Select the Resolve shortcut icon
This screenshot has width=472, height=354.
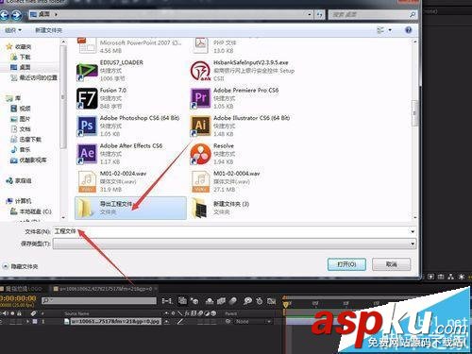(200, 154)
